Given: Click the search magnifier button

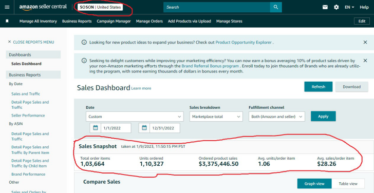Looking at the screenshot, I should pyautogui.click(x=276, y=7).
